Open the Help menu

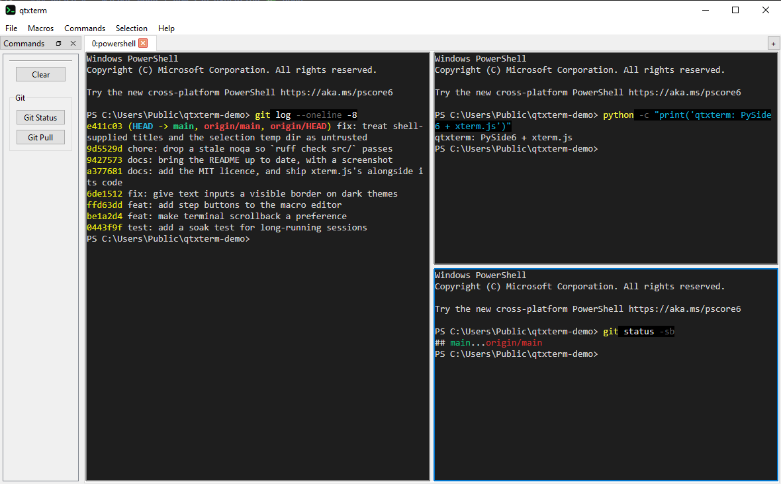166,28
